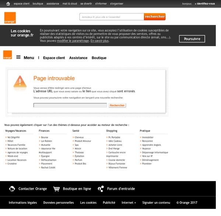Image resolution: width=221 pixels, height=216 pixels.
Task: Open assistance in top bar
Action: pyautogui.click(x=53, y=4)
